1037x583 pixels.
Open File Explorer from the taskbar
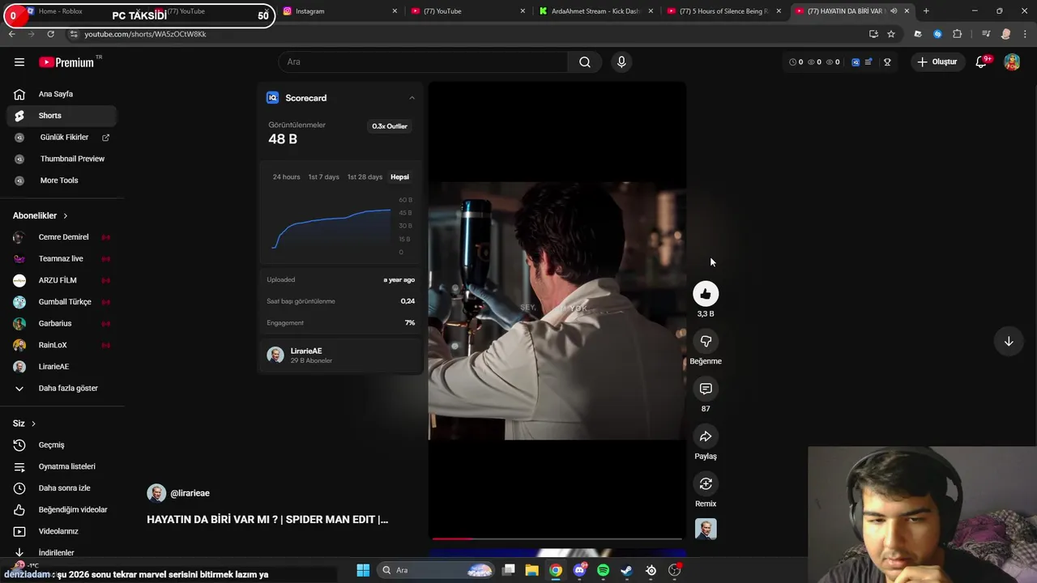531,570
